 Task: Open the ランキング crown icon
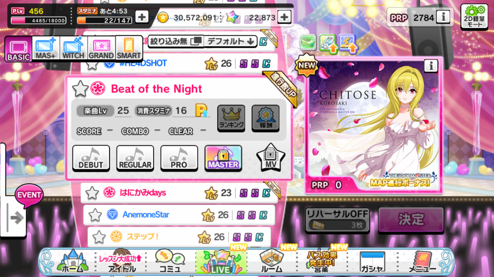click(231, 118)
